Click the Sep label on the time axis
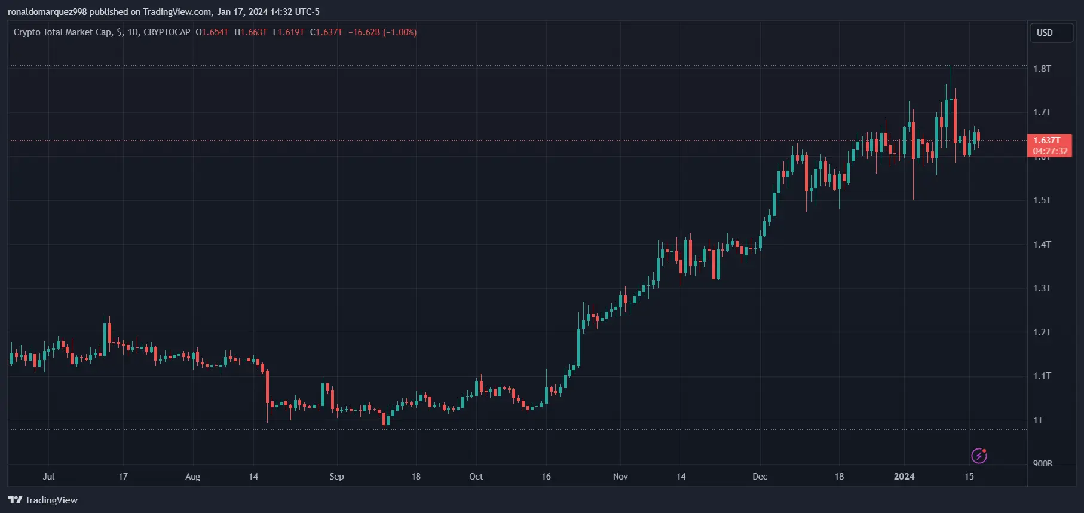This screenshot has height=513, width=1084. tap(336, 477)
